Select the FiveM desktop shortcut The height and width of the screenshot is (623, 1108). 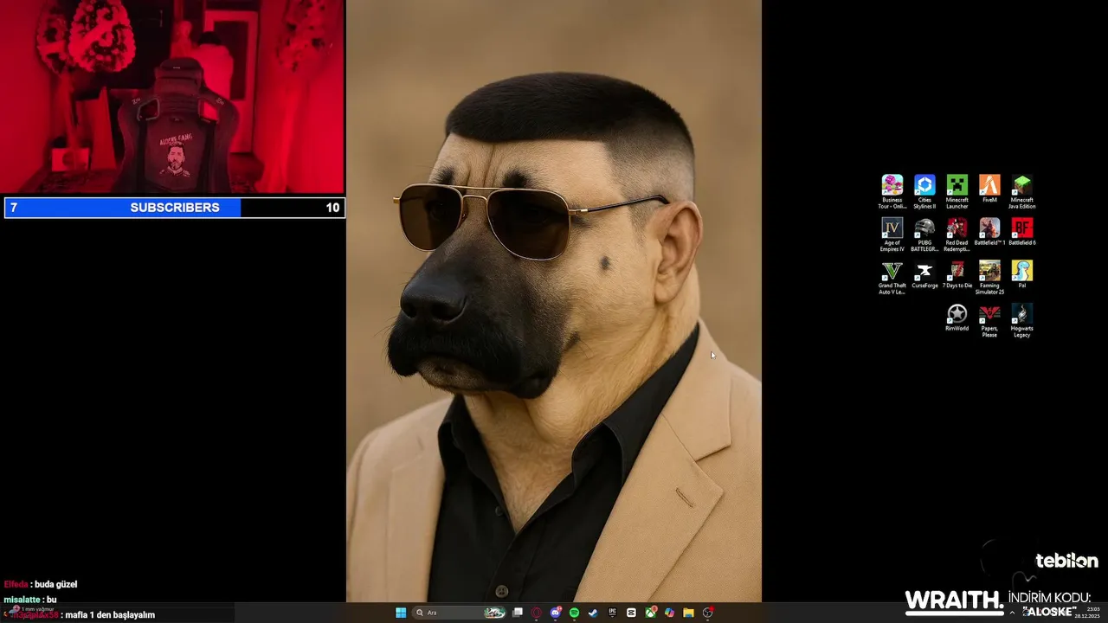coord(989,189)
